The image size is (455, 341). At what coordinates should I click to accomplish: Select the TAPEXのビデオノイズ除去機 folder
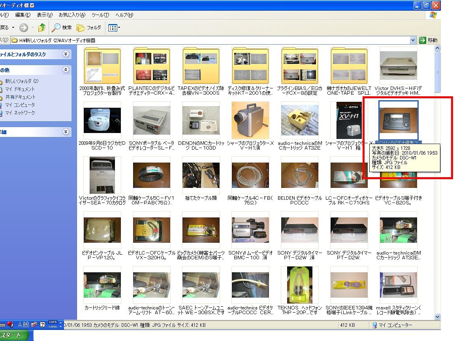[x=201, y=66]
